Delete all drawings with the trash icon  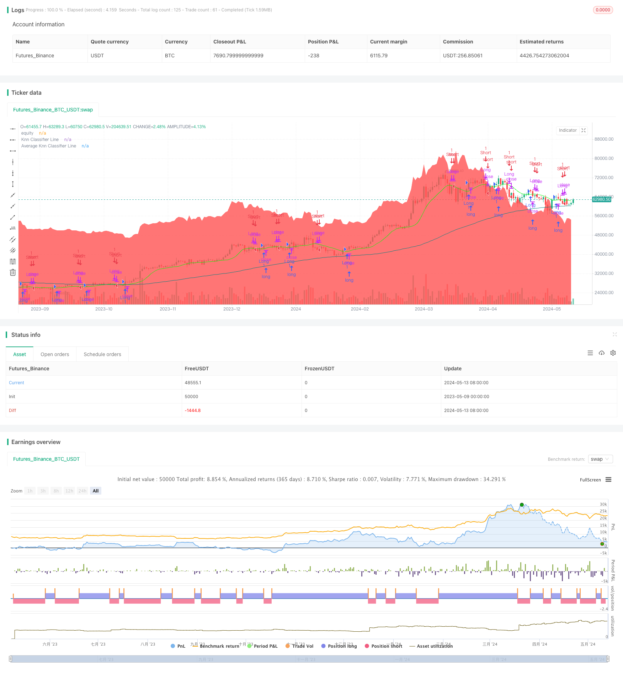point(13,272)
